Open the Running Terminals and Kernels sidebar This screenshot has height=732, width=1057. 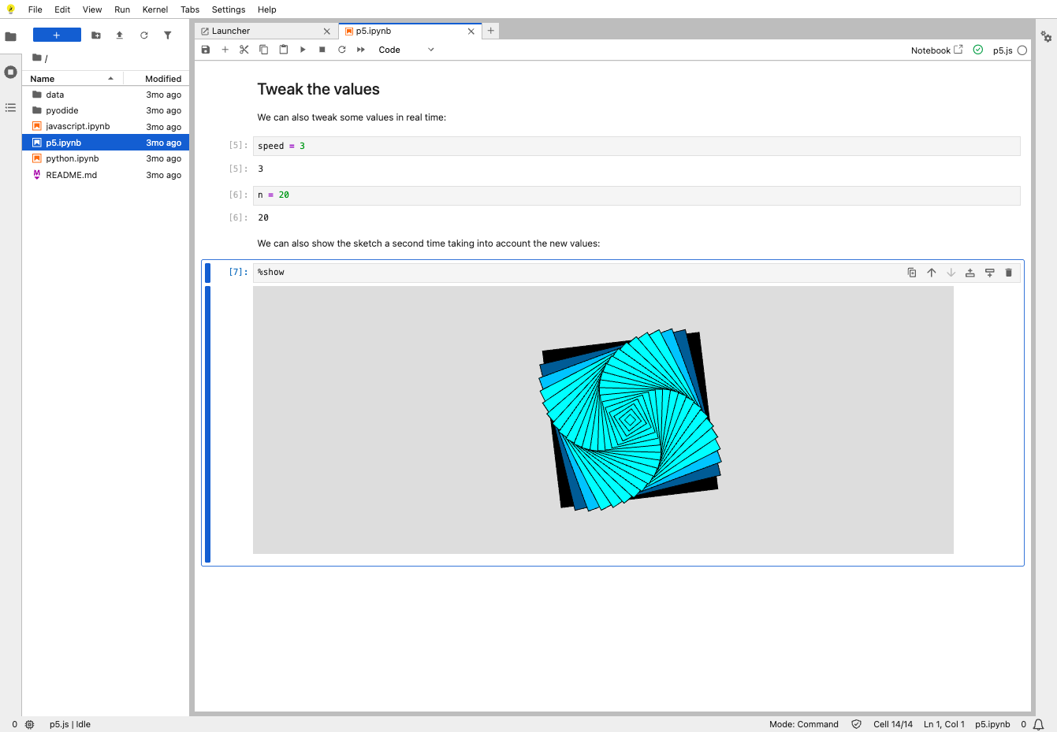[x=10, y=72]
